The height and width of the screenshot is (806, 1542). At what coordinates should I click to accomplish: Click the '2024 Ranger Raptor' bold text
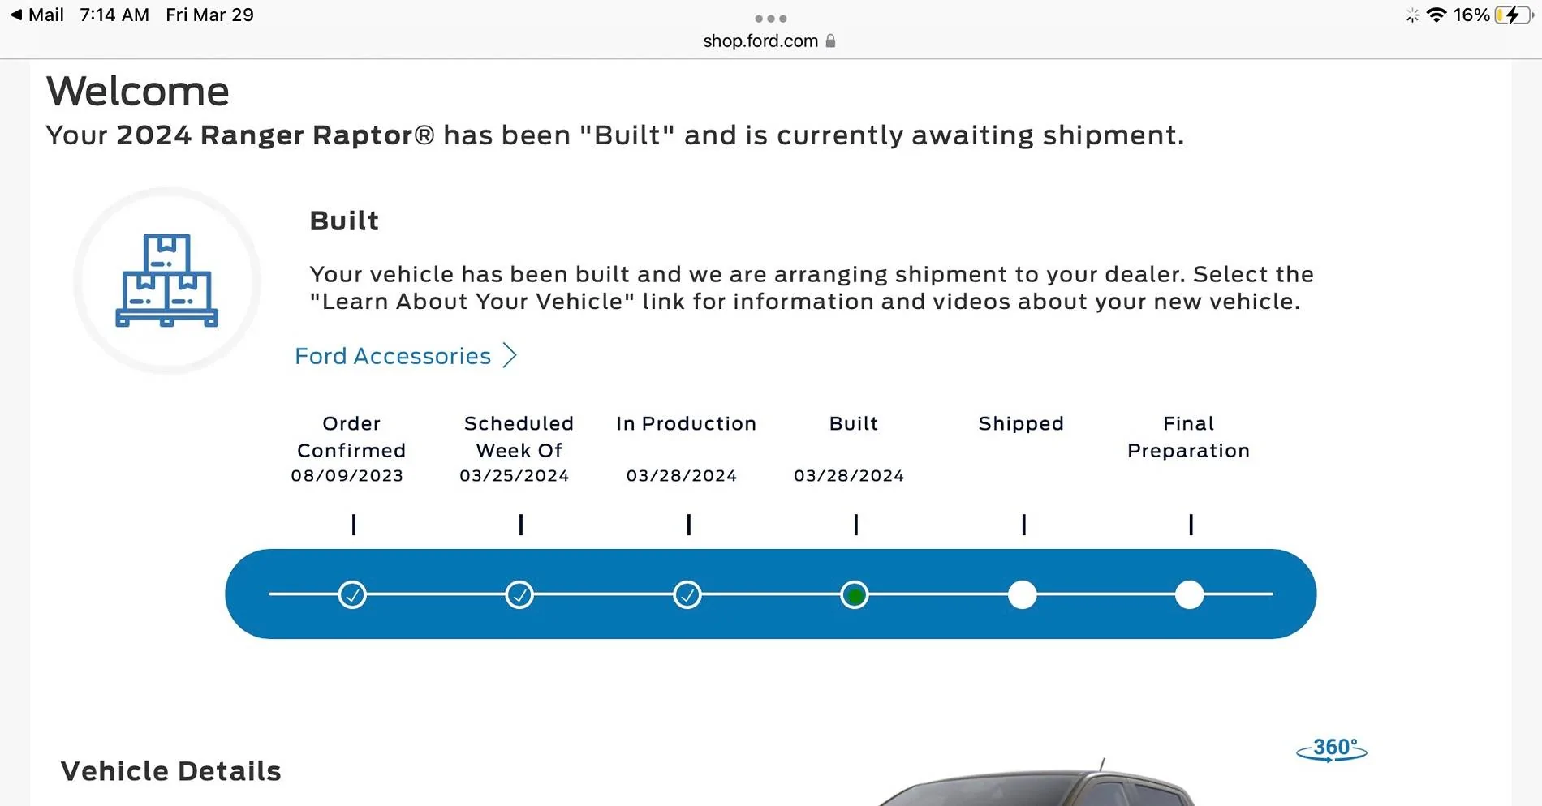[x=276, y=135]
